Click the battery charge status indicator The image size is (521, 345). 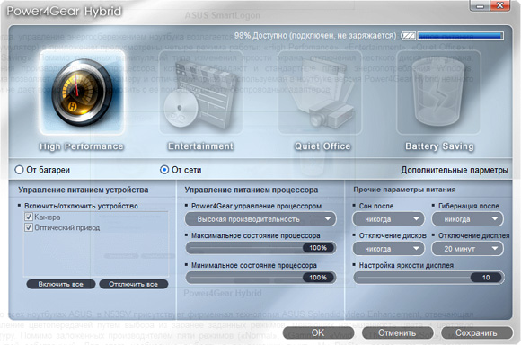pyautogui.click(x=453, y=36)
